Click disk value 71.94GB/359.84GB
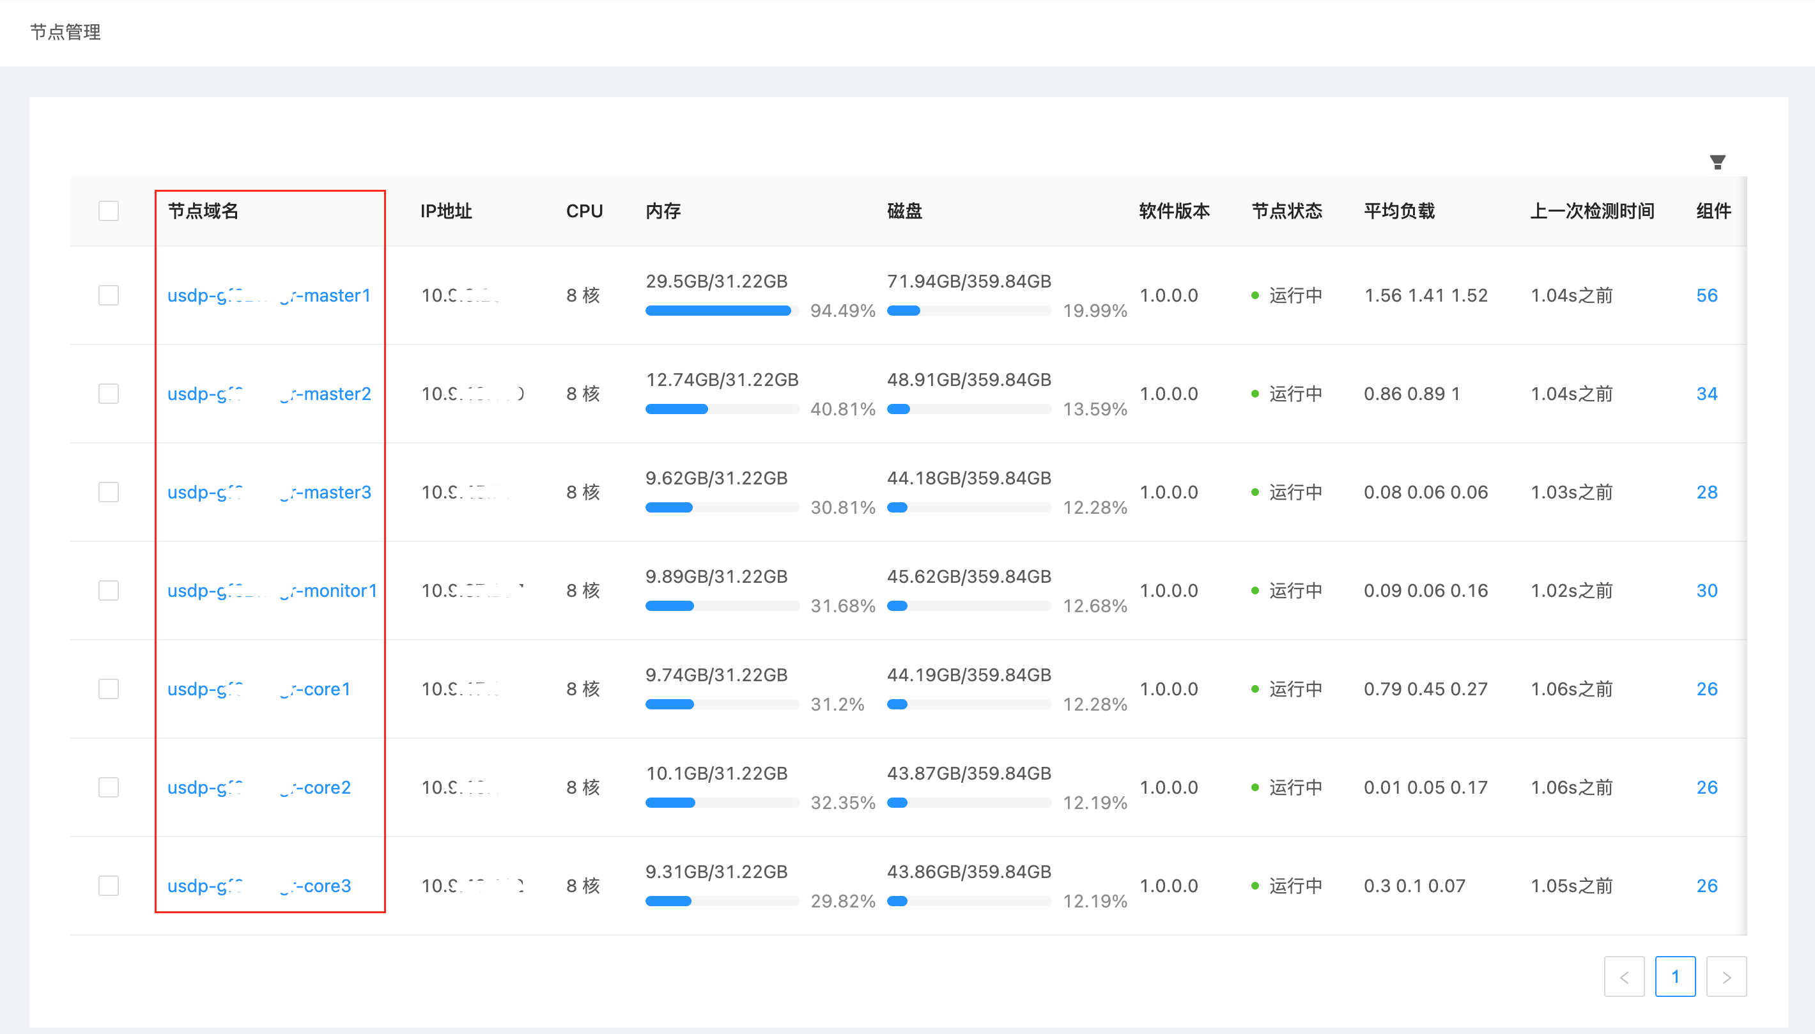 [x=969, y=281]
